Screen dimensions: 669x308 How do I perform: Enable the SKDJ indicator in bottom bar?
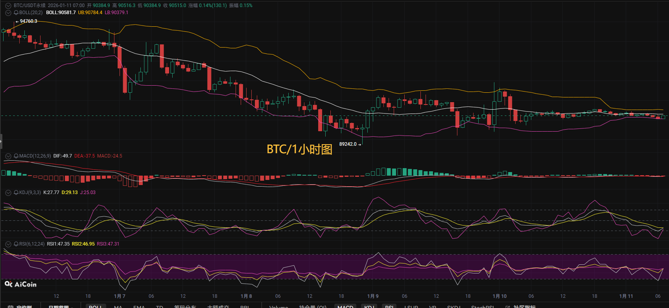tap(454, 306)
